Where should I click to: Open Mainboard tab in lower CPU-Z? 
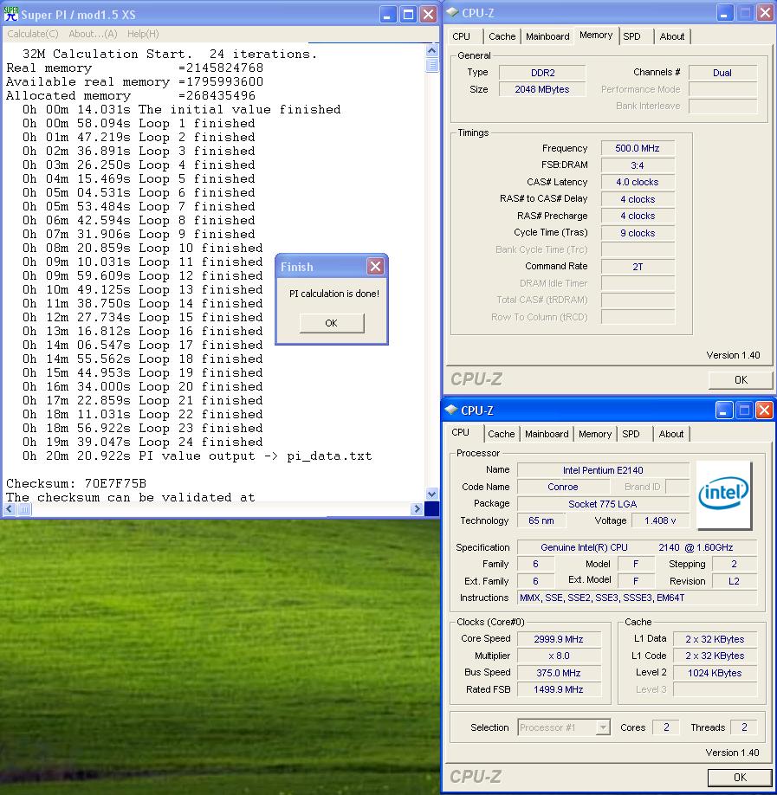pyautogui.click(x=547, y=434)
